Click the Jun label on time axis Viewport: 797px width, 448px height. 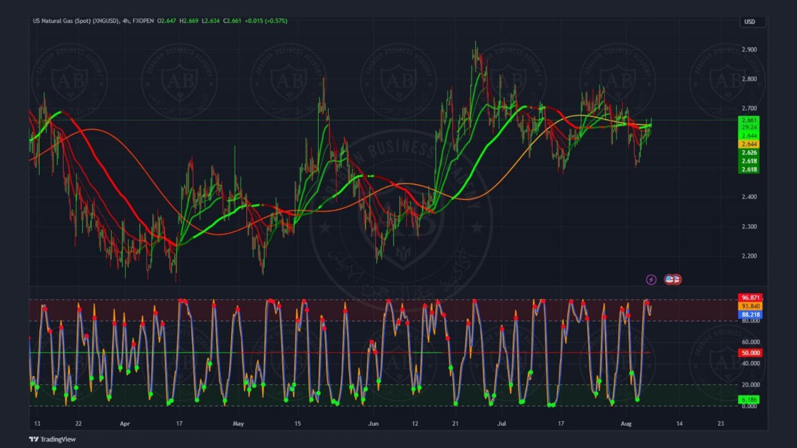(373, 424)
